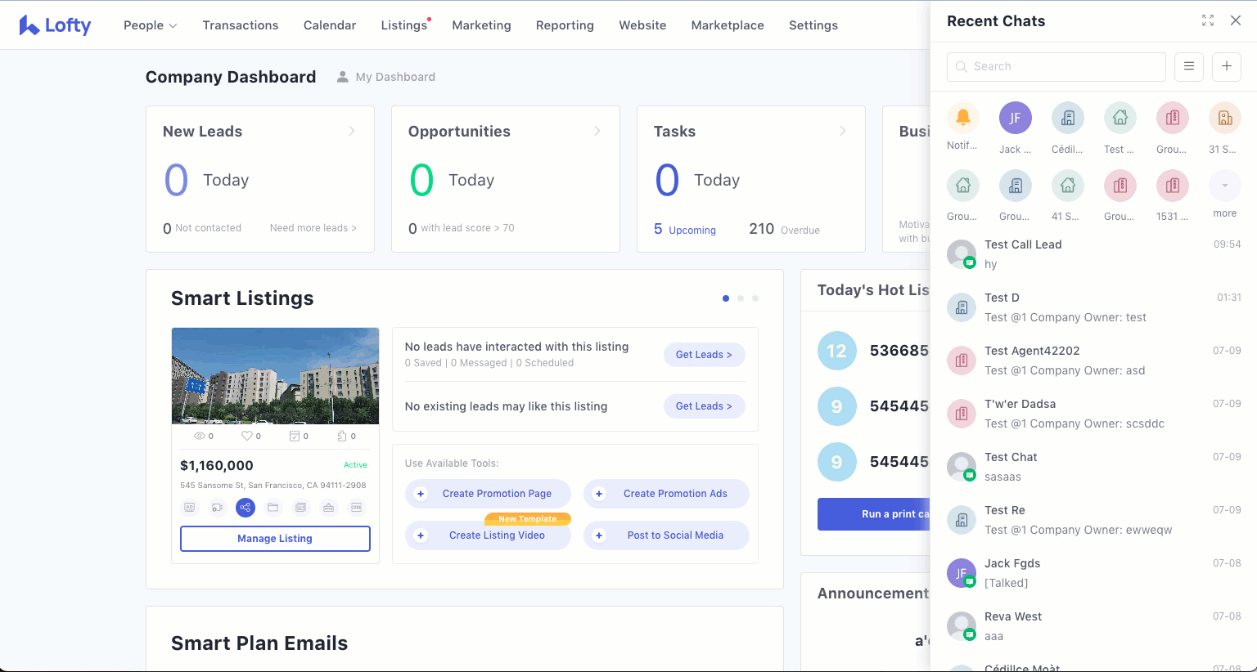Click the folder icon on listing card

(x=273, y=508)
